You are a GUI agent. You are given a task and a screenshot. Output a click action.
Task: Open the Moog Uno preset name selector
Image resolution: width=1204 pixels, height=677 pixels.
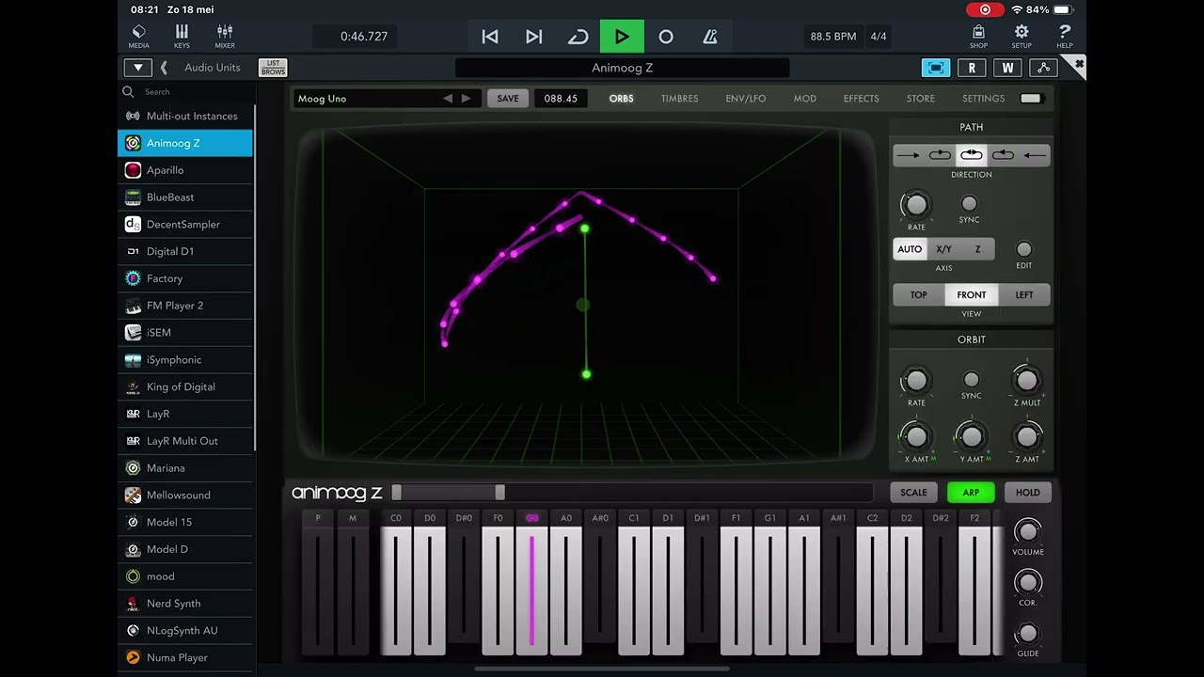pos(367,99)
